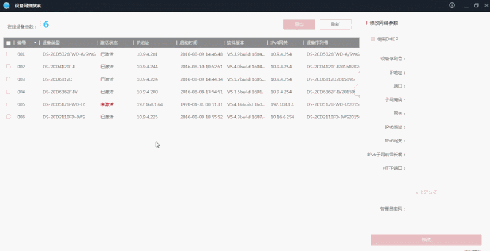Click the refresh (刷新) button
Viewport: 490px width, 251px height.
coord(335,24)
